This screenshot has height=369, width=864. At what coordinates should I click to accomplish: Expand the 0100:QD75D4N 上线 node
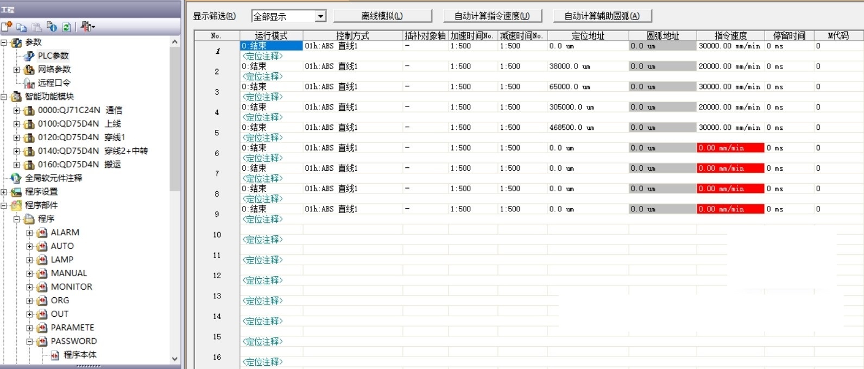[x=17, y=124]
